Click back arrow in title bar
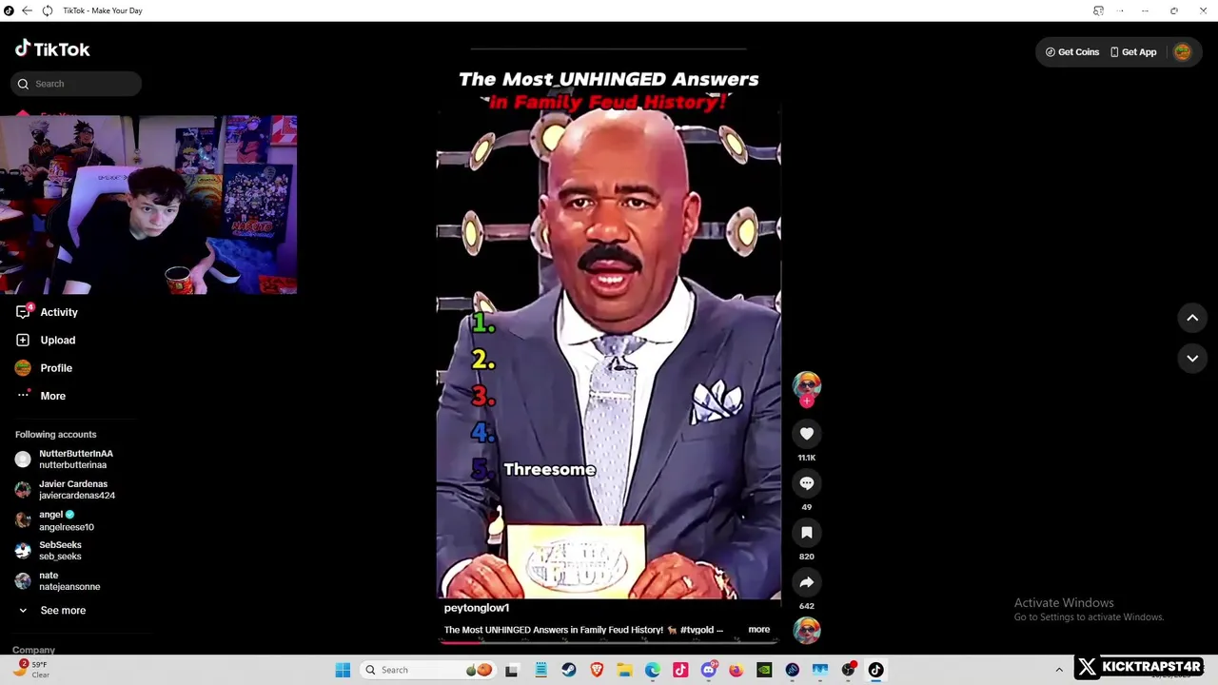This screenshot has width=1218, height=685. 27,10
